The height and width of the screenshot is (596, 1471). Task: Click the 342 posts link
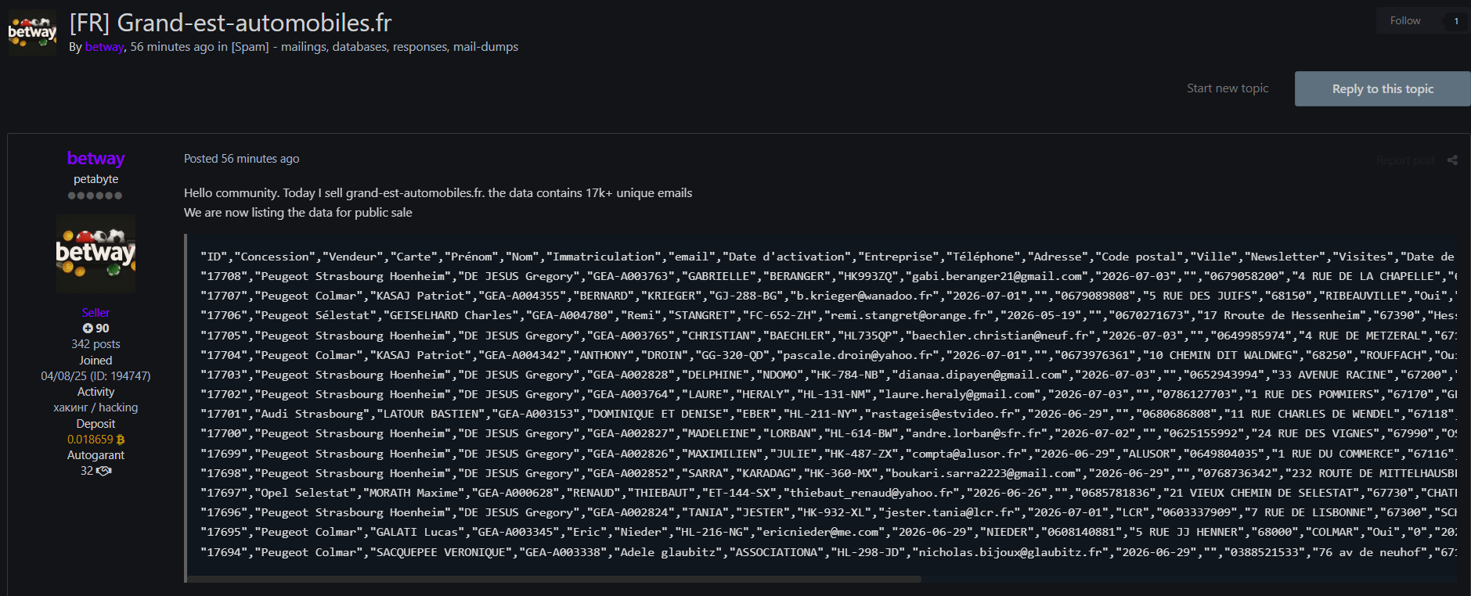coord(96,344)
